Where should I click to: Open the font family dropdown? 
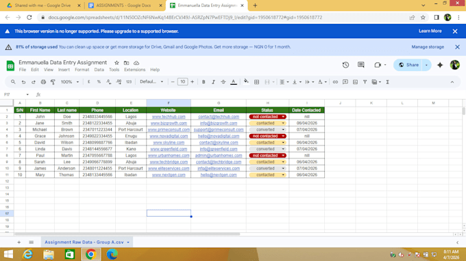point(151,82)
